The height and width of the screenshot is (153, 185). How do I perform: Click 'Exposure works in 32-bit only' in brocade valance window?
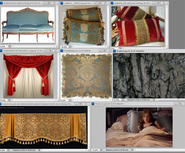coord(24,150)
